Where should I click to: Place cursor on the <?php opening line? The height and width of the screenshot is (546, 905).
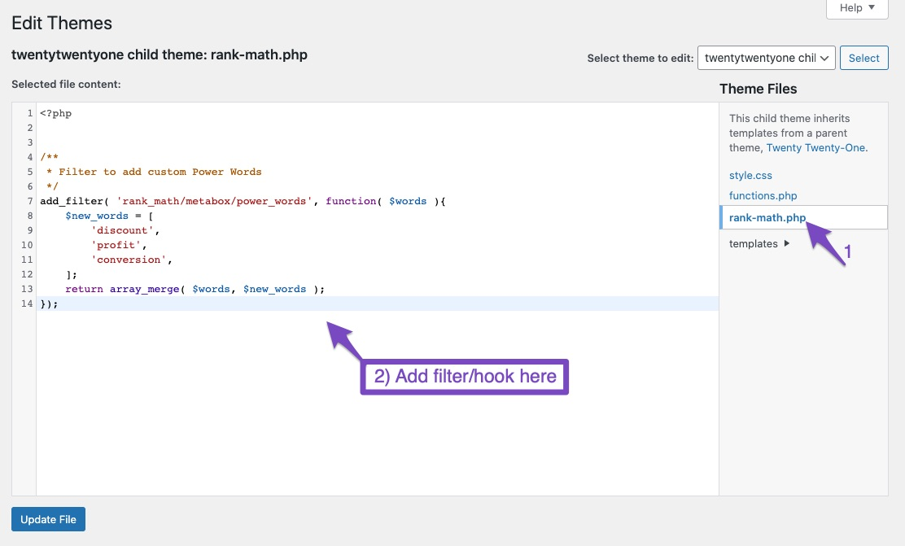click(56, 113)
